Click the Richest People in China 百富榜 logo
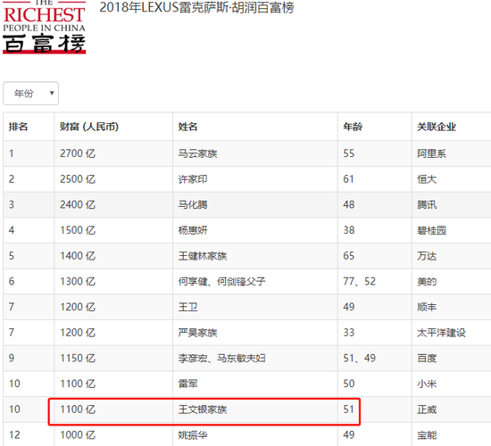Screen dimensions: 491x446 (44, 27)
